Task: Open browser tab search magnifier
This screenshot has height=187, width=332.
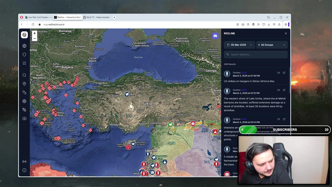Action: [268, 17]
